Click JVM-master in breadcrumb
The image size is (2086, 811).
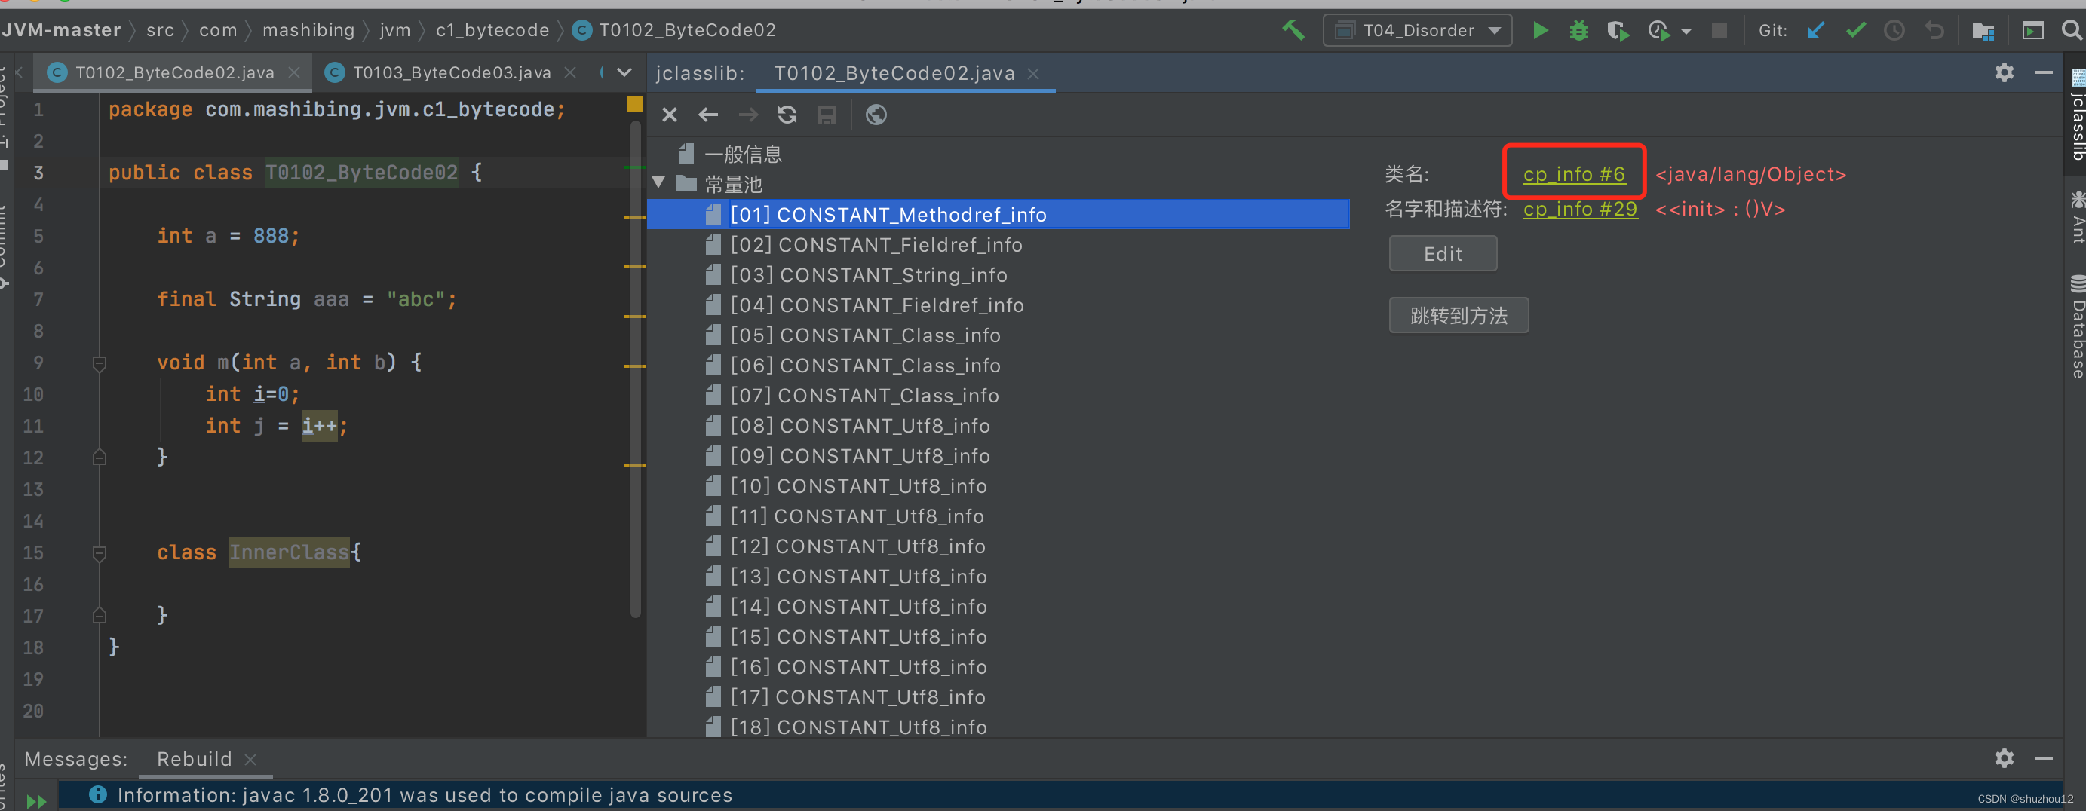point(62,31)
